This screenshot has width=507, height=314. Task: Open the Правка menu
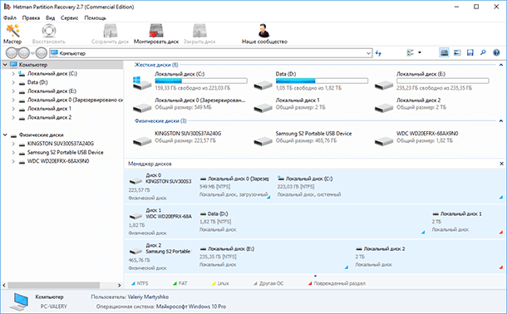[31, 17]
